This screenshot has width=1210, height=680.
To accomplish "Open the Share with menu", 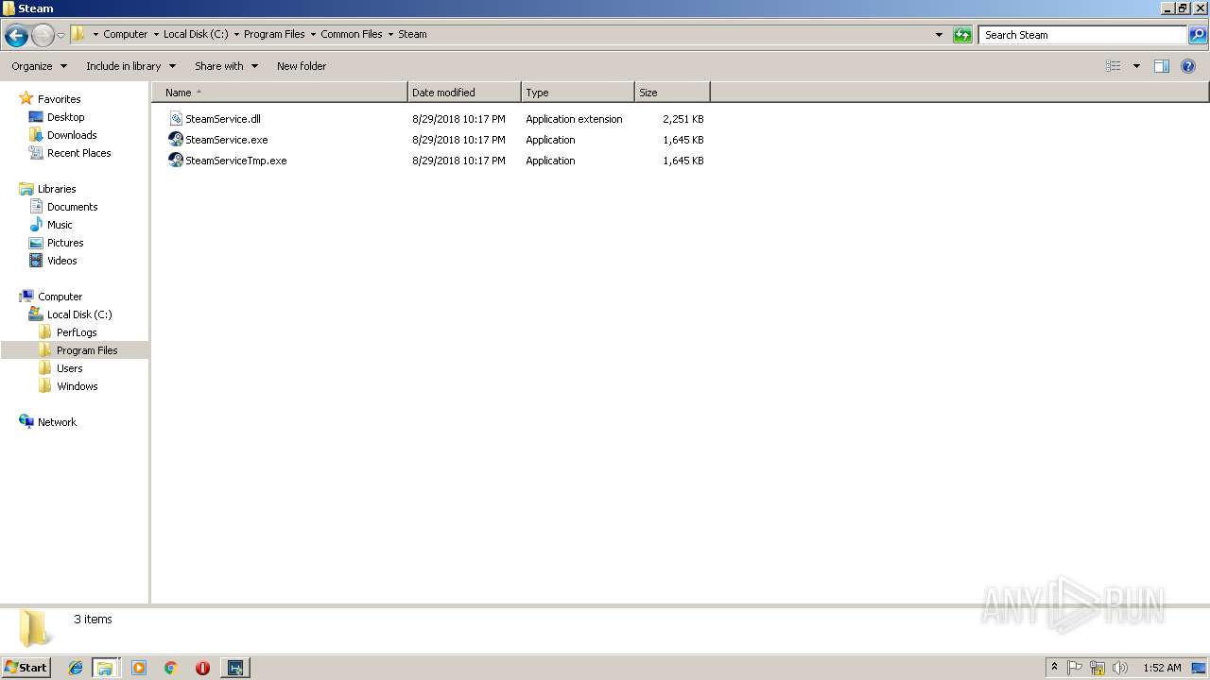I will coord(226,66).
